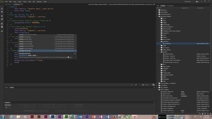Sort snippets by the Name column header
This screenshot has height=119, width=212.
[x=158, y=8]
